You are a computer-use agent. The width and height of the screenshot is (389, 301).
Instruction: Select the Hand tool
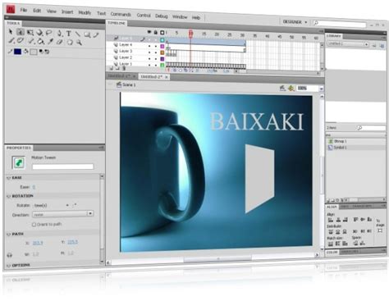pos(70,42)
